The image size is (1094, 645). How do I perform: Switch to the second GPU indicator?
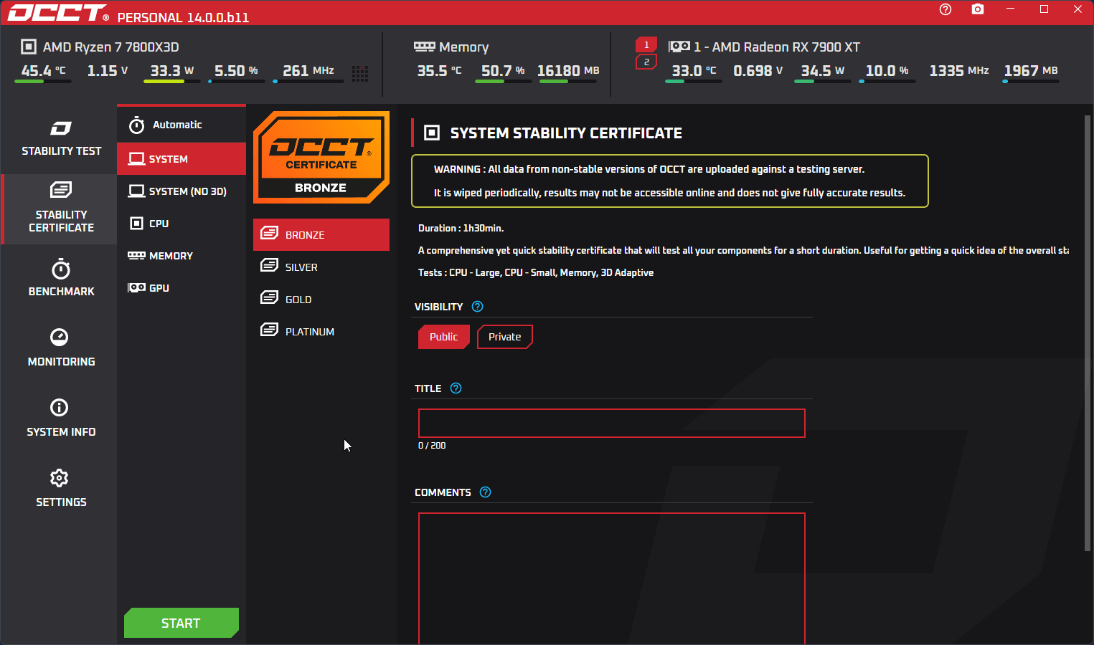point(646,62)
